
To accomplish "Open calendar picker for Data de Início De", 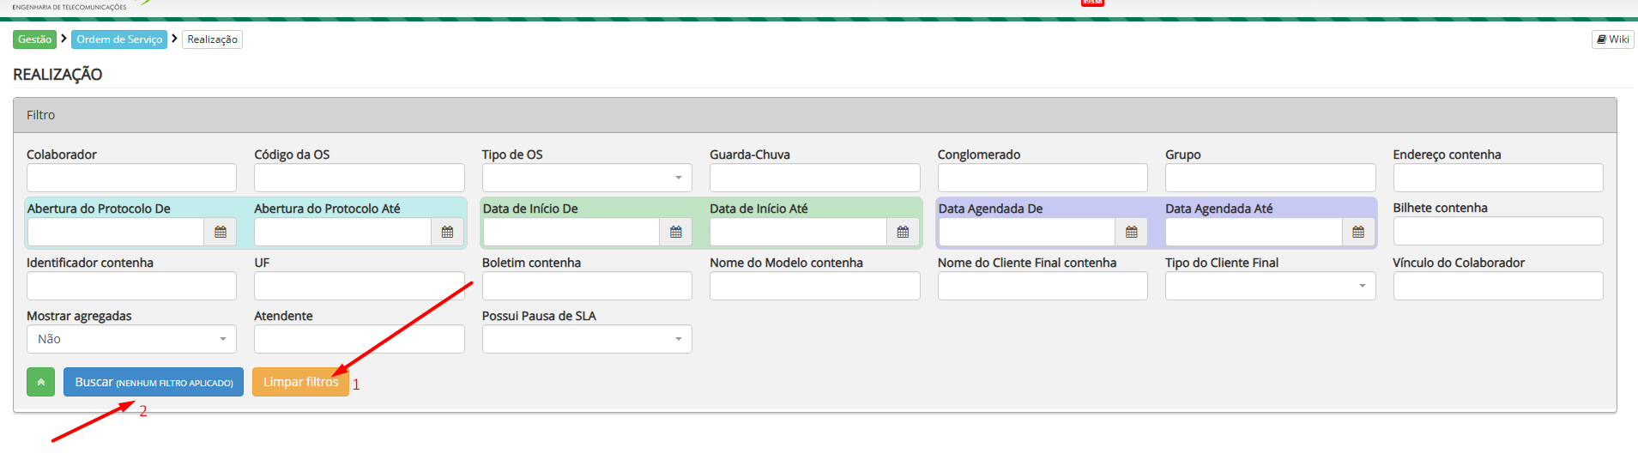I will click(675, 232).
